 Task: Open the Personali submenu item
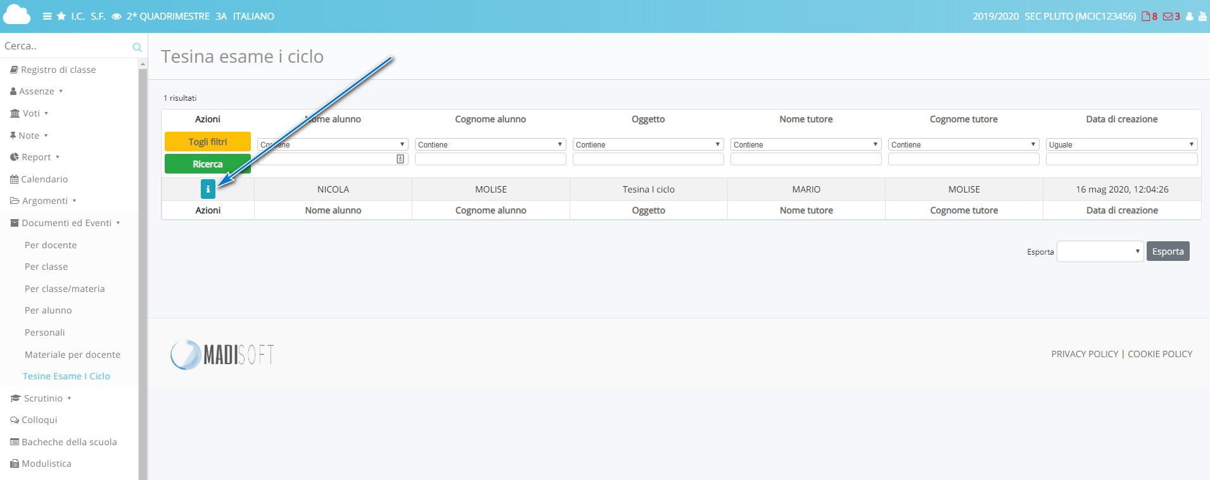point(44,332)
